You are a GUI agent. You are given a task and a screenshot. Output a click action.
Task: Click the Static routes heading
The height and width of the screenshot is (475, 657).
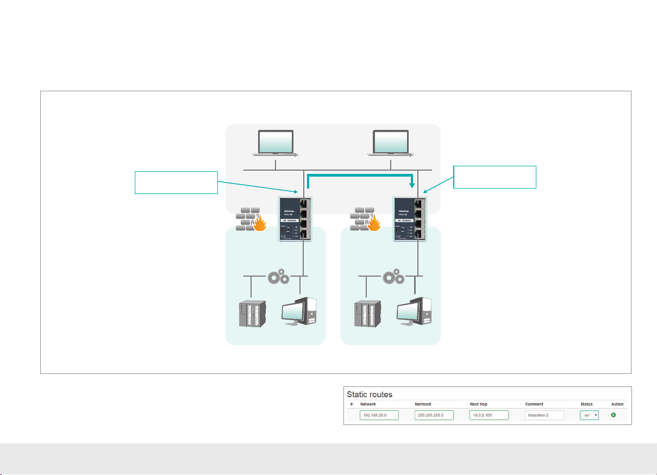371,393
